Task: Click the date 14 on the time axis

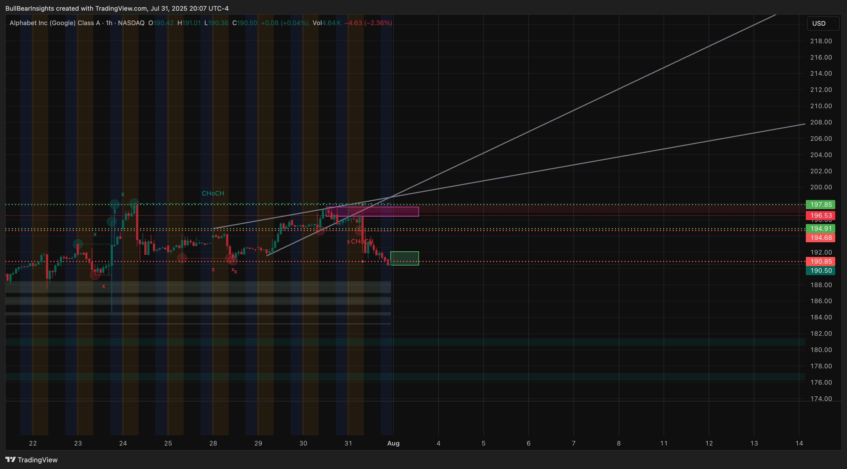Action: pyautogui.click(x=799, y=443)
